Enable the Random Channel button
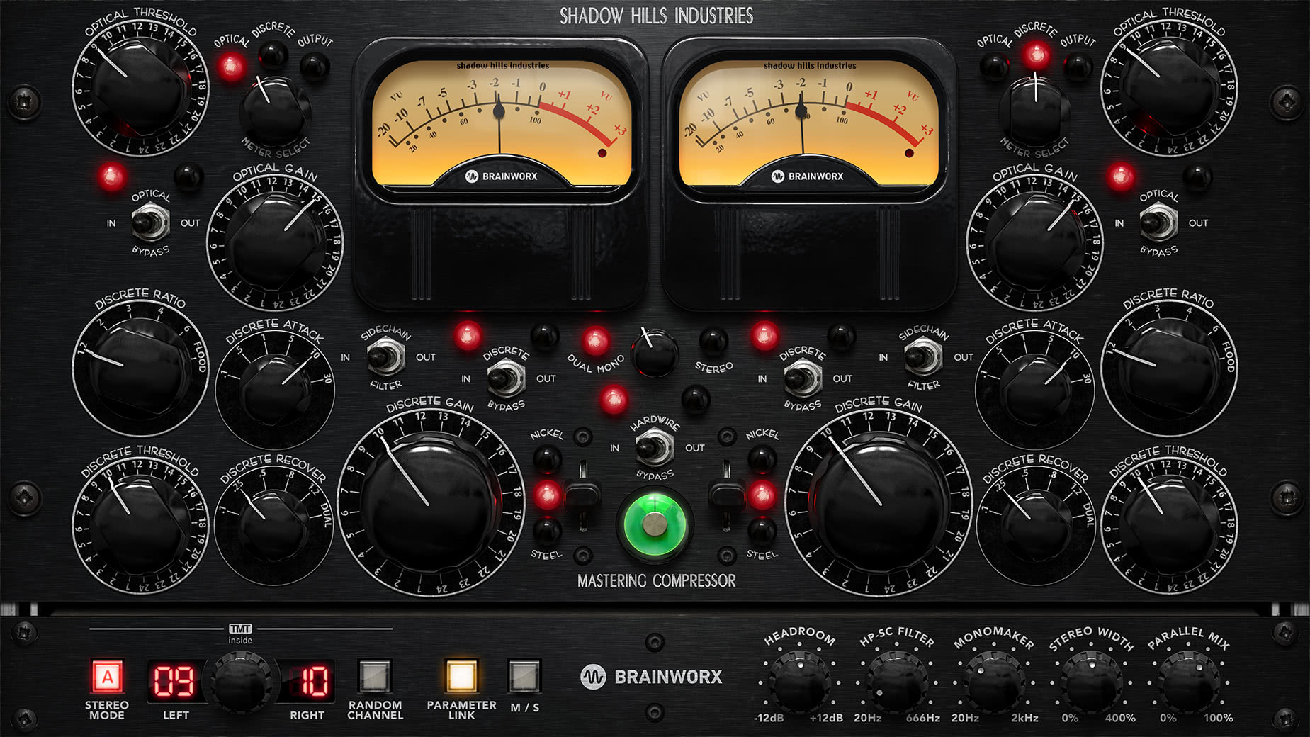Screen dimensions: 1310x737 (x=375, y=676)
